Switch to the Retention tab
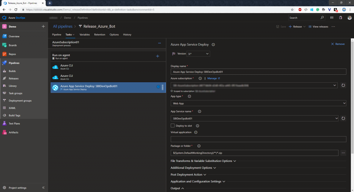 [x=100, y=35]
